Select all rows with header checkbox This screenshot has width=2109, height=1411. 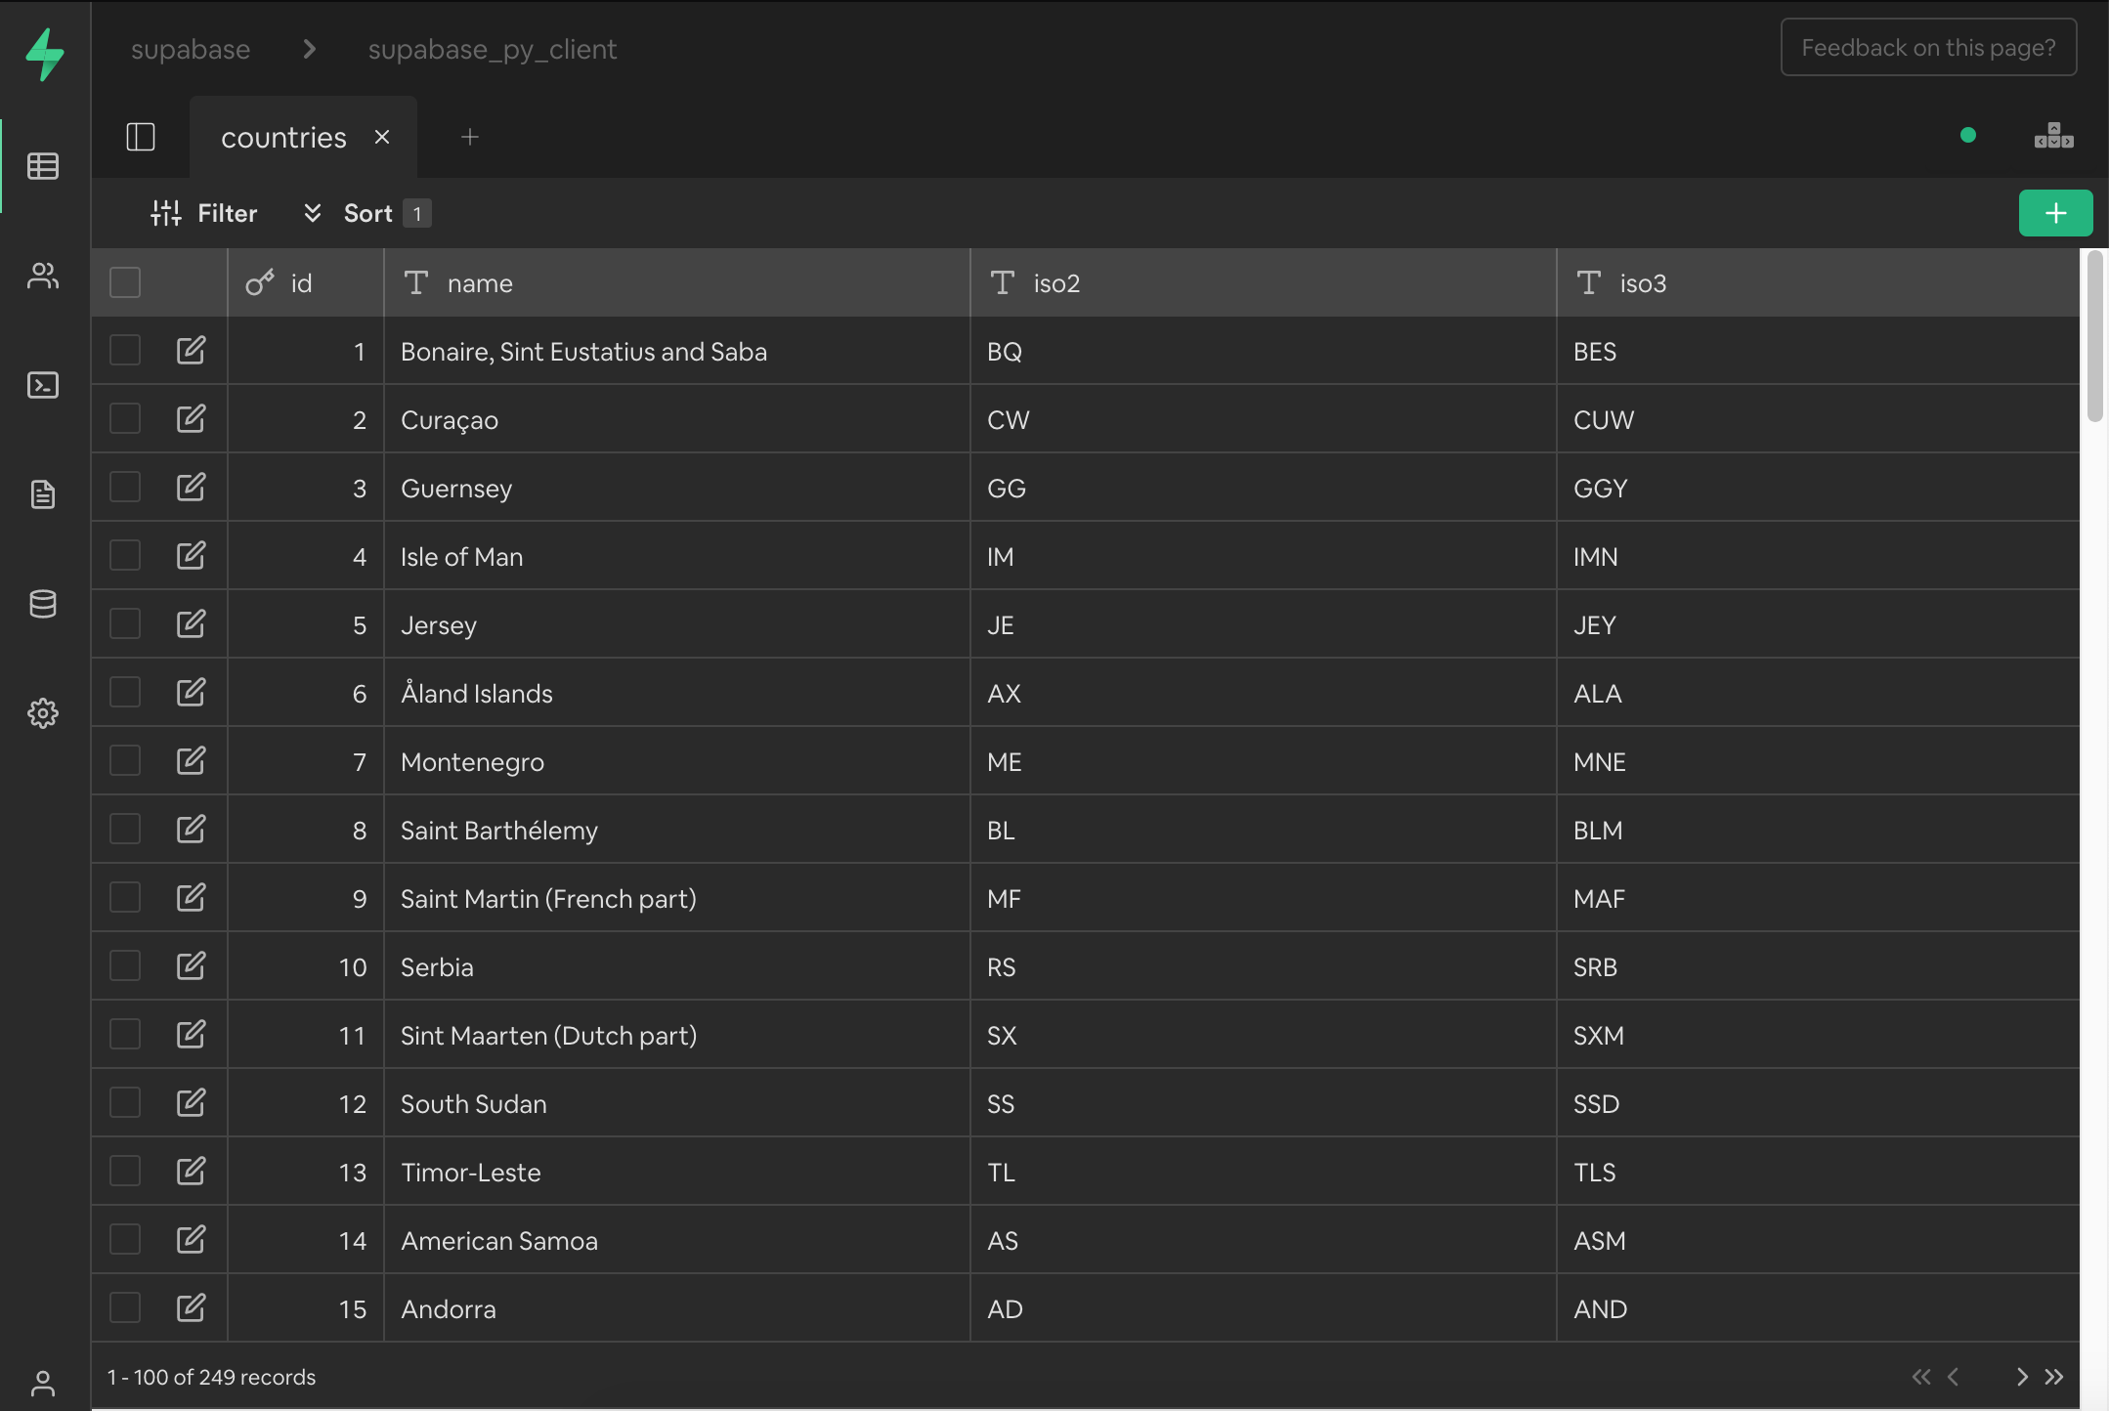tap(125, 282)
